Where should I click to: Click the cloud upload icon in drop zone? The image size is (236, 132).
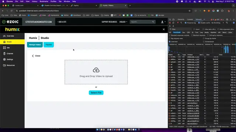pos(96,70)
